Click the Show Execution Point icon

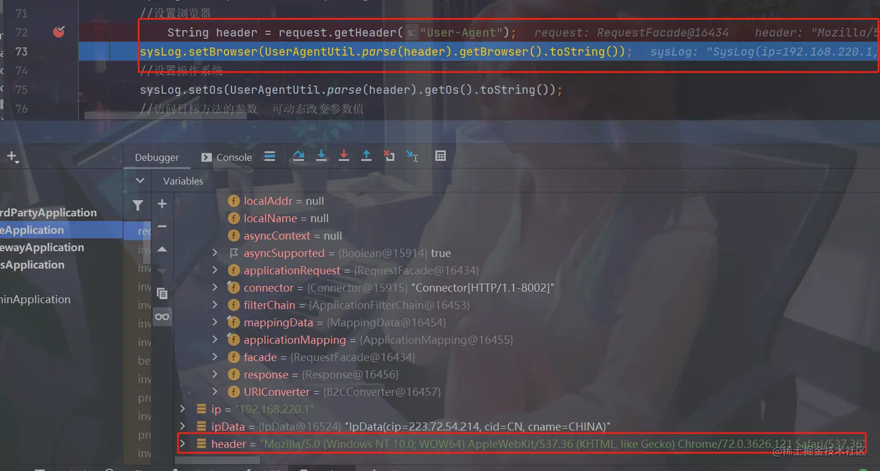[269, 156]
